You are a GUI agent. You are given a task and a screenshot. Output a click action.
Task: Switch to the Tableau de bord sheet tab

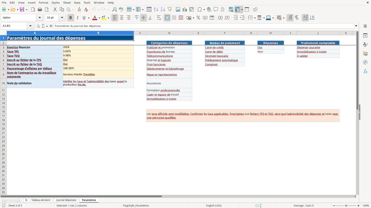tap(41, 200)
